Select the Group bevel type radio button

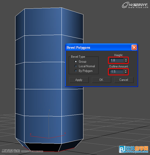coord(76,62)
